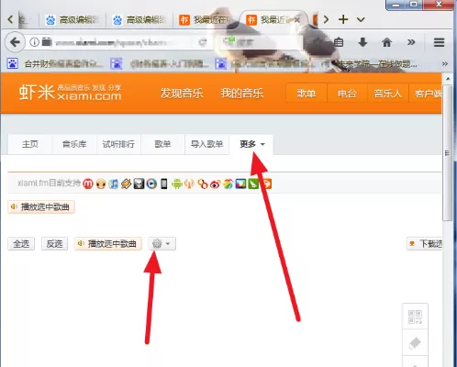457x367 pixels.
Task: List all tabs with the dropdown arrow
Action: (361, 20)
